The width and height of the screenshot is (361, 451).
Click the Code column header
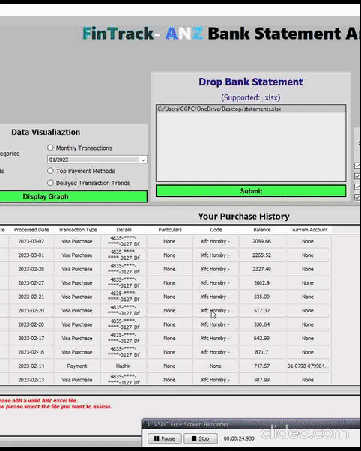(x=216, y=230)
